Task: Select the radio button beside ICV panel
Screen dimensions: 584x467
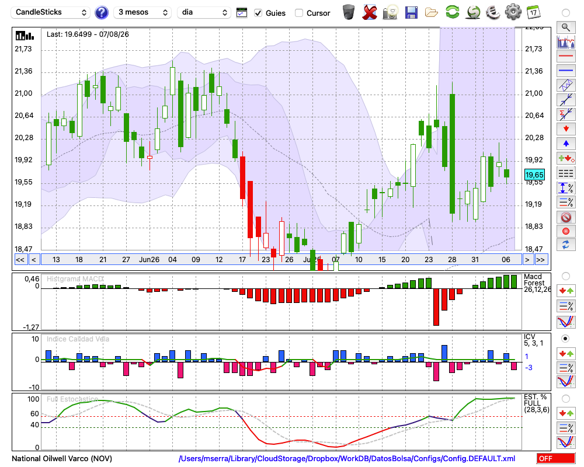Action: pos(565,339)
